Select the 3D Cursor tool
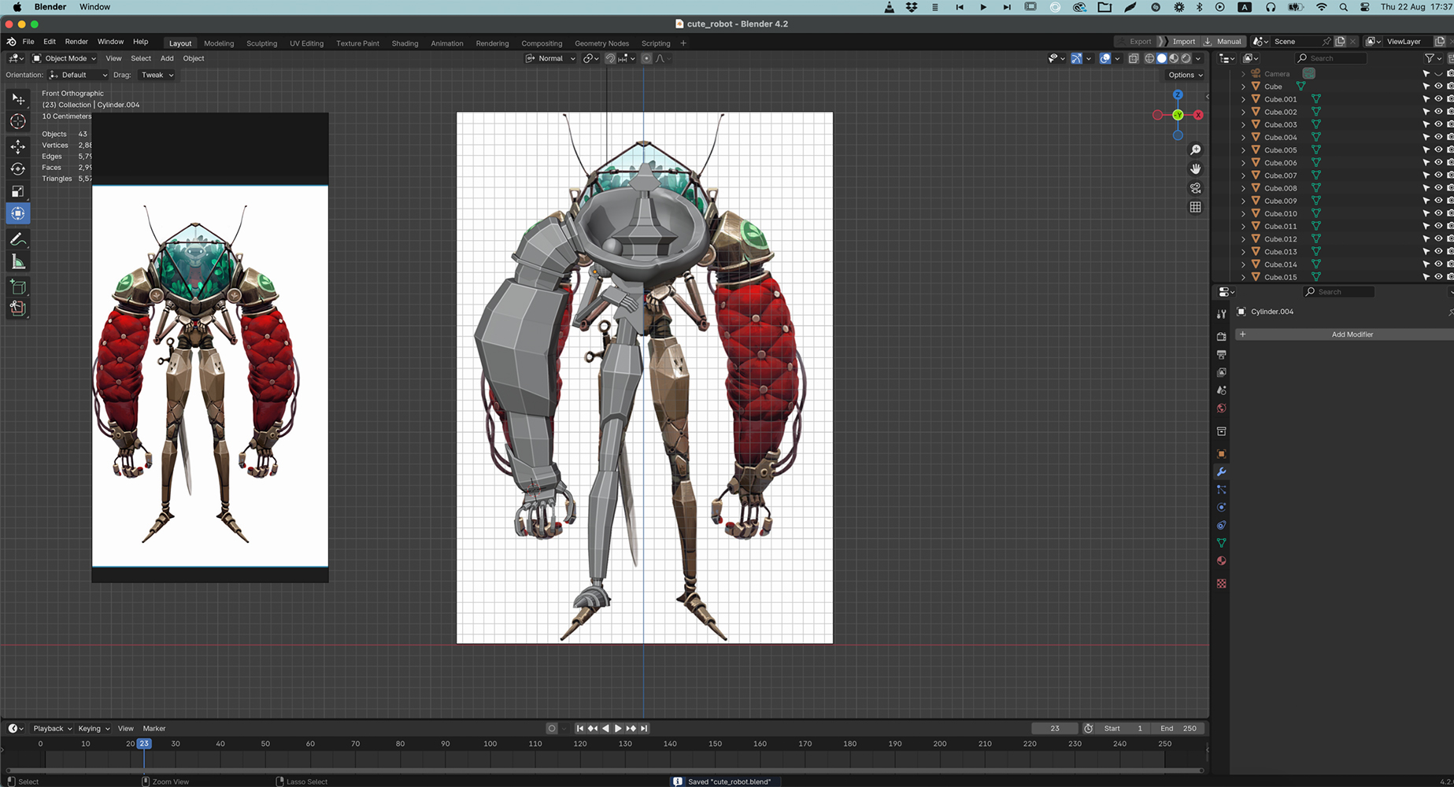Screen dimensions: 1454x787 [x=17, y=121]
